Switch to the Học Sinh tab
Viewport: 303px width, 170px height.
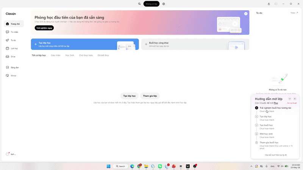tap(70, 55)
